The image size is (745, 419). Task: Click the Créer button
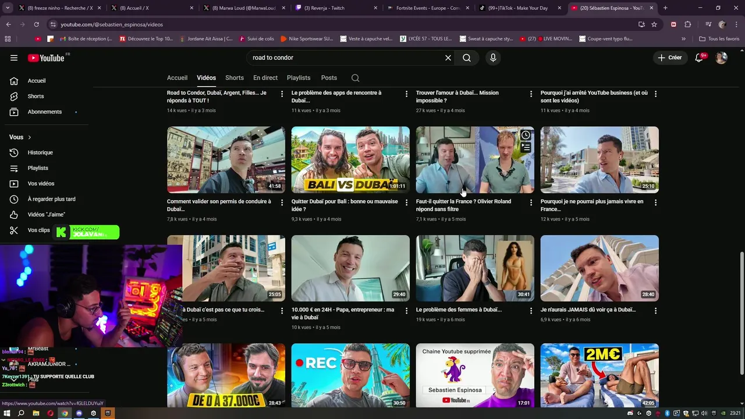pos(670,58)
